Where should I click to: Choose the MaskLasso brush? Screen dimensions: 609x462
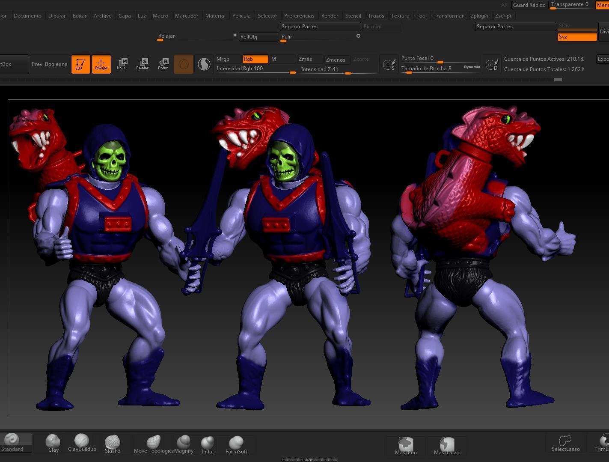pyautogui.click(x=447, y=446)
